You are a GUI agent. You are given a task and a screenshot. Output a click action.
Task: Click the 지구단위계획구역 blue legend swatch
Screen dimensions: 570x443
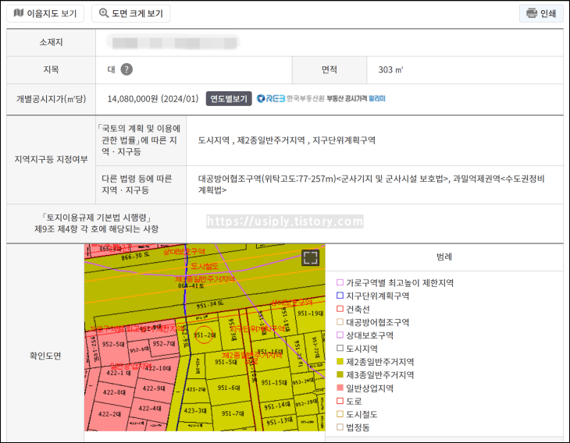pyautogui.click(x=340, y=296)
